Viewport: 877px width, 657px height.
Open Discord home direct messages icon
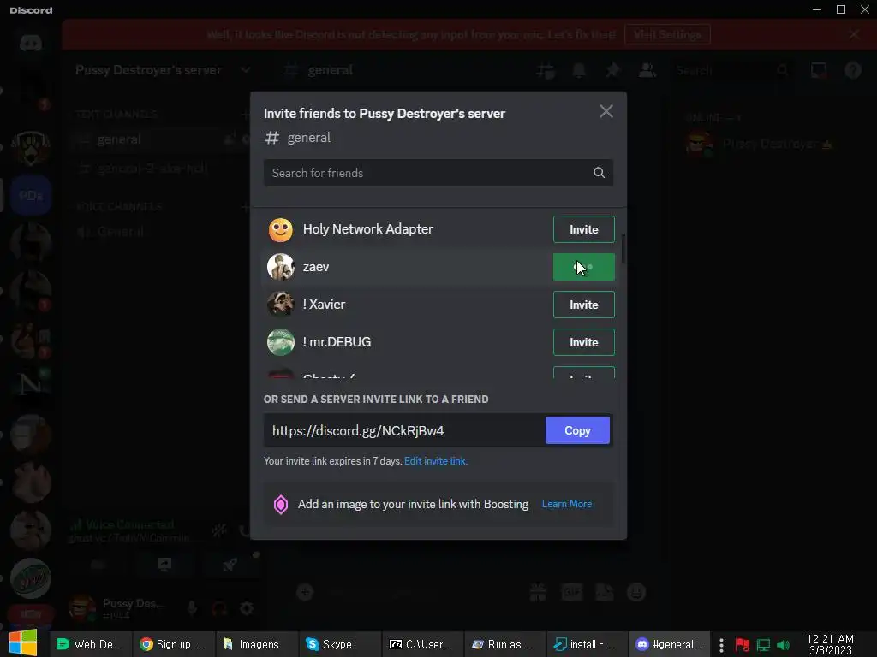31,43
